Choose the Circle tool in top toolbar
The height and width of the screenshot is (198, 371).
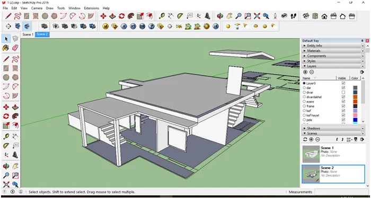45,16
